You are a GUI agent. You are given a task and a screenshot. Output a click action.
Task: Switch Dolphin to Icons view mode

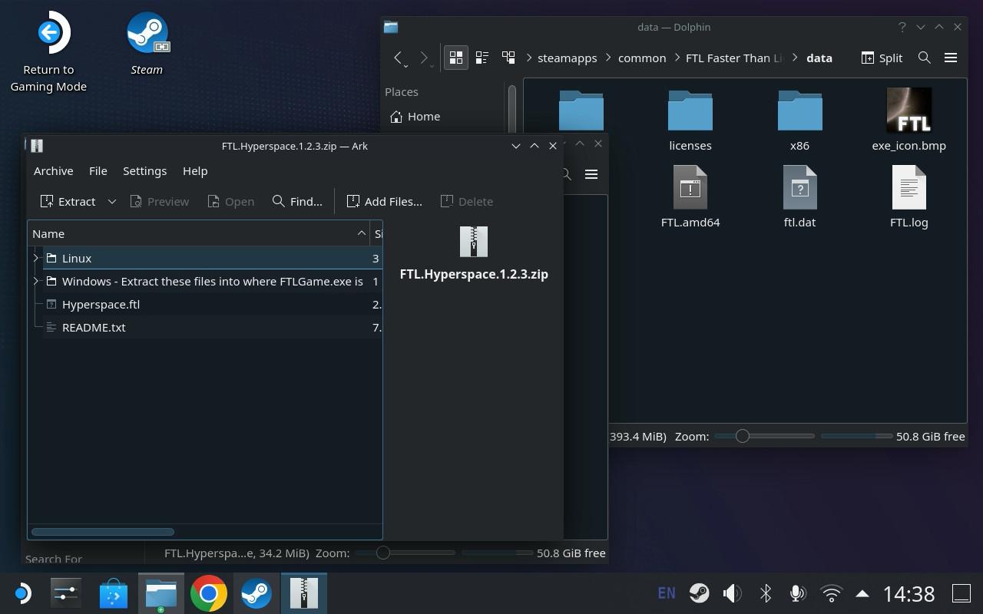click(x=456, y=58)
